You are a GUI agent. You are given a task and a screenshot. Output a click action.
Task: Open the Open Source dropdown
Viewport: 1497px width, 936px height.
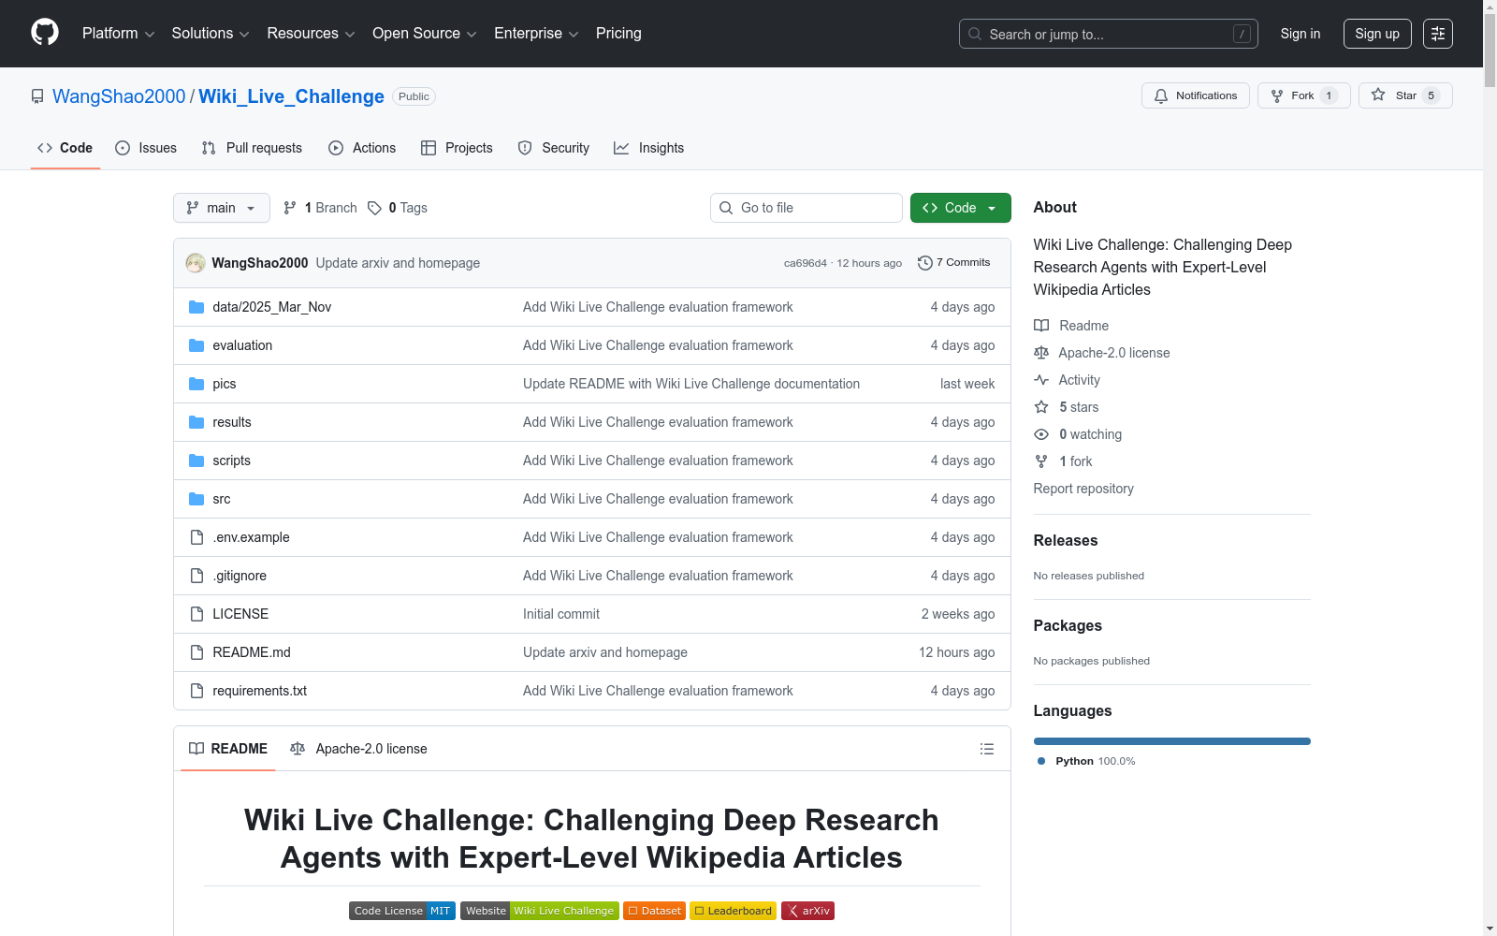[425, 33]
